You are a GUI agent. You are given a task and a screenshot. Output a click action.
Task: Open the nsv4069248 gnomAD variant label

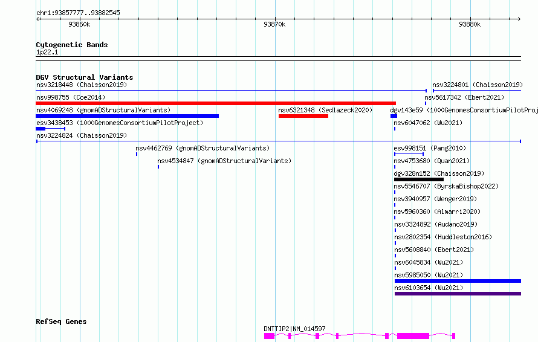click(x=103, y=110)
